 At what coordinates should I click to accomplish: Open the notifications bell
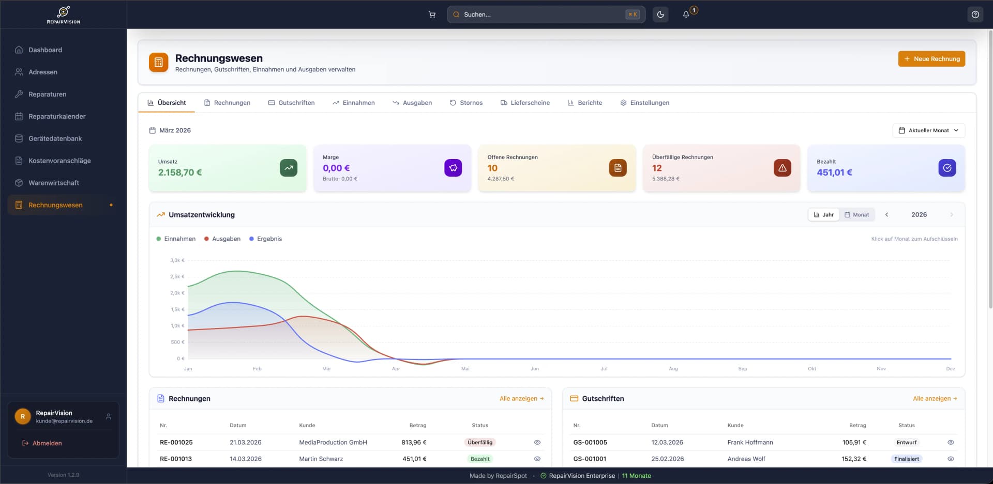(686, 14)
